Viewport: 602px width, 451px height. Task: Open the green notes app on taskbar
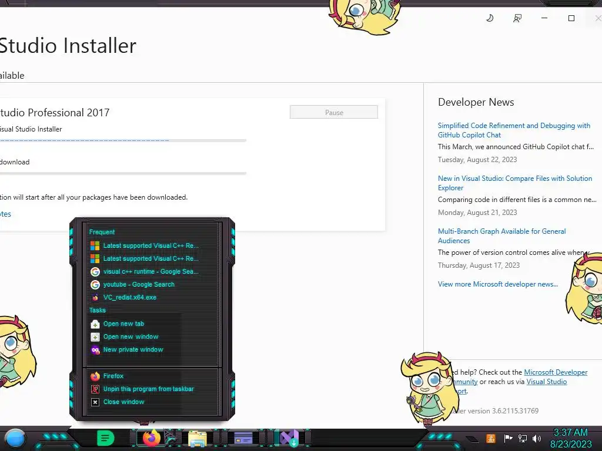(x=105, y=438)
